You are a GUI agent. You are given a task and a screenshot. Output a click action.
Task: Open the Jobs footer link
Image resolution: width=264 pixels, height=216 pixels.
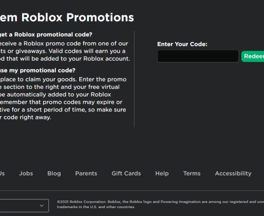point(26,173)
